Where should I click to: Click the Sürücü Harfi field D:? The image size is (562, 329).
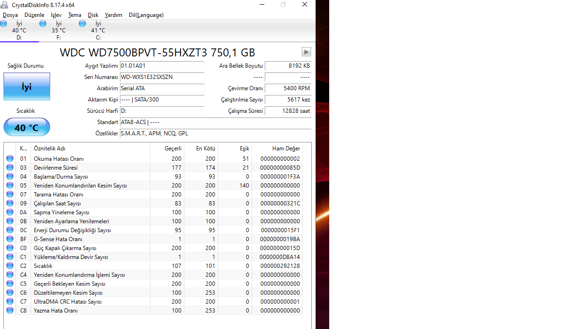coord(162,111)
